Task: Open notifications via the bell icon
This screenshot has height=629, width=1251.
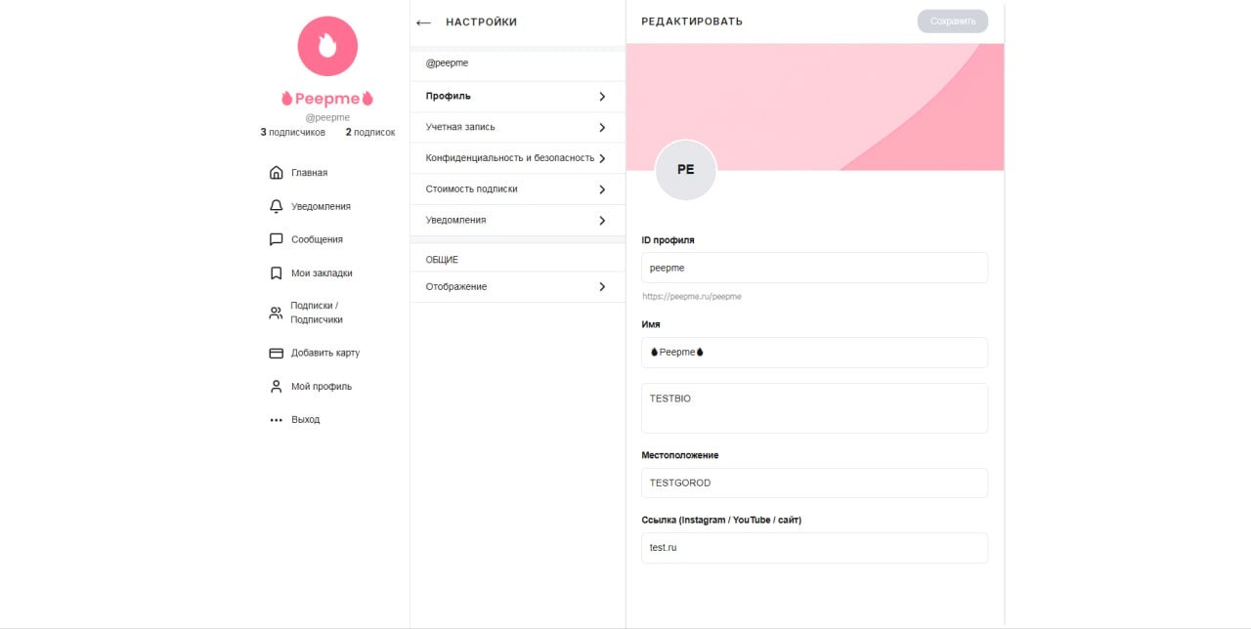Action: [x=276, y=206]
